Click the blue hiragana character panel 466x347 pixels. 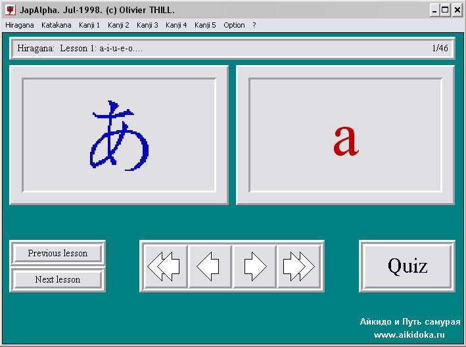tap(119, 135)
